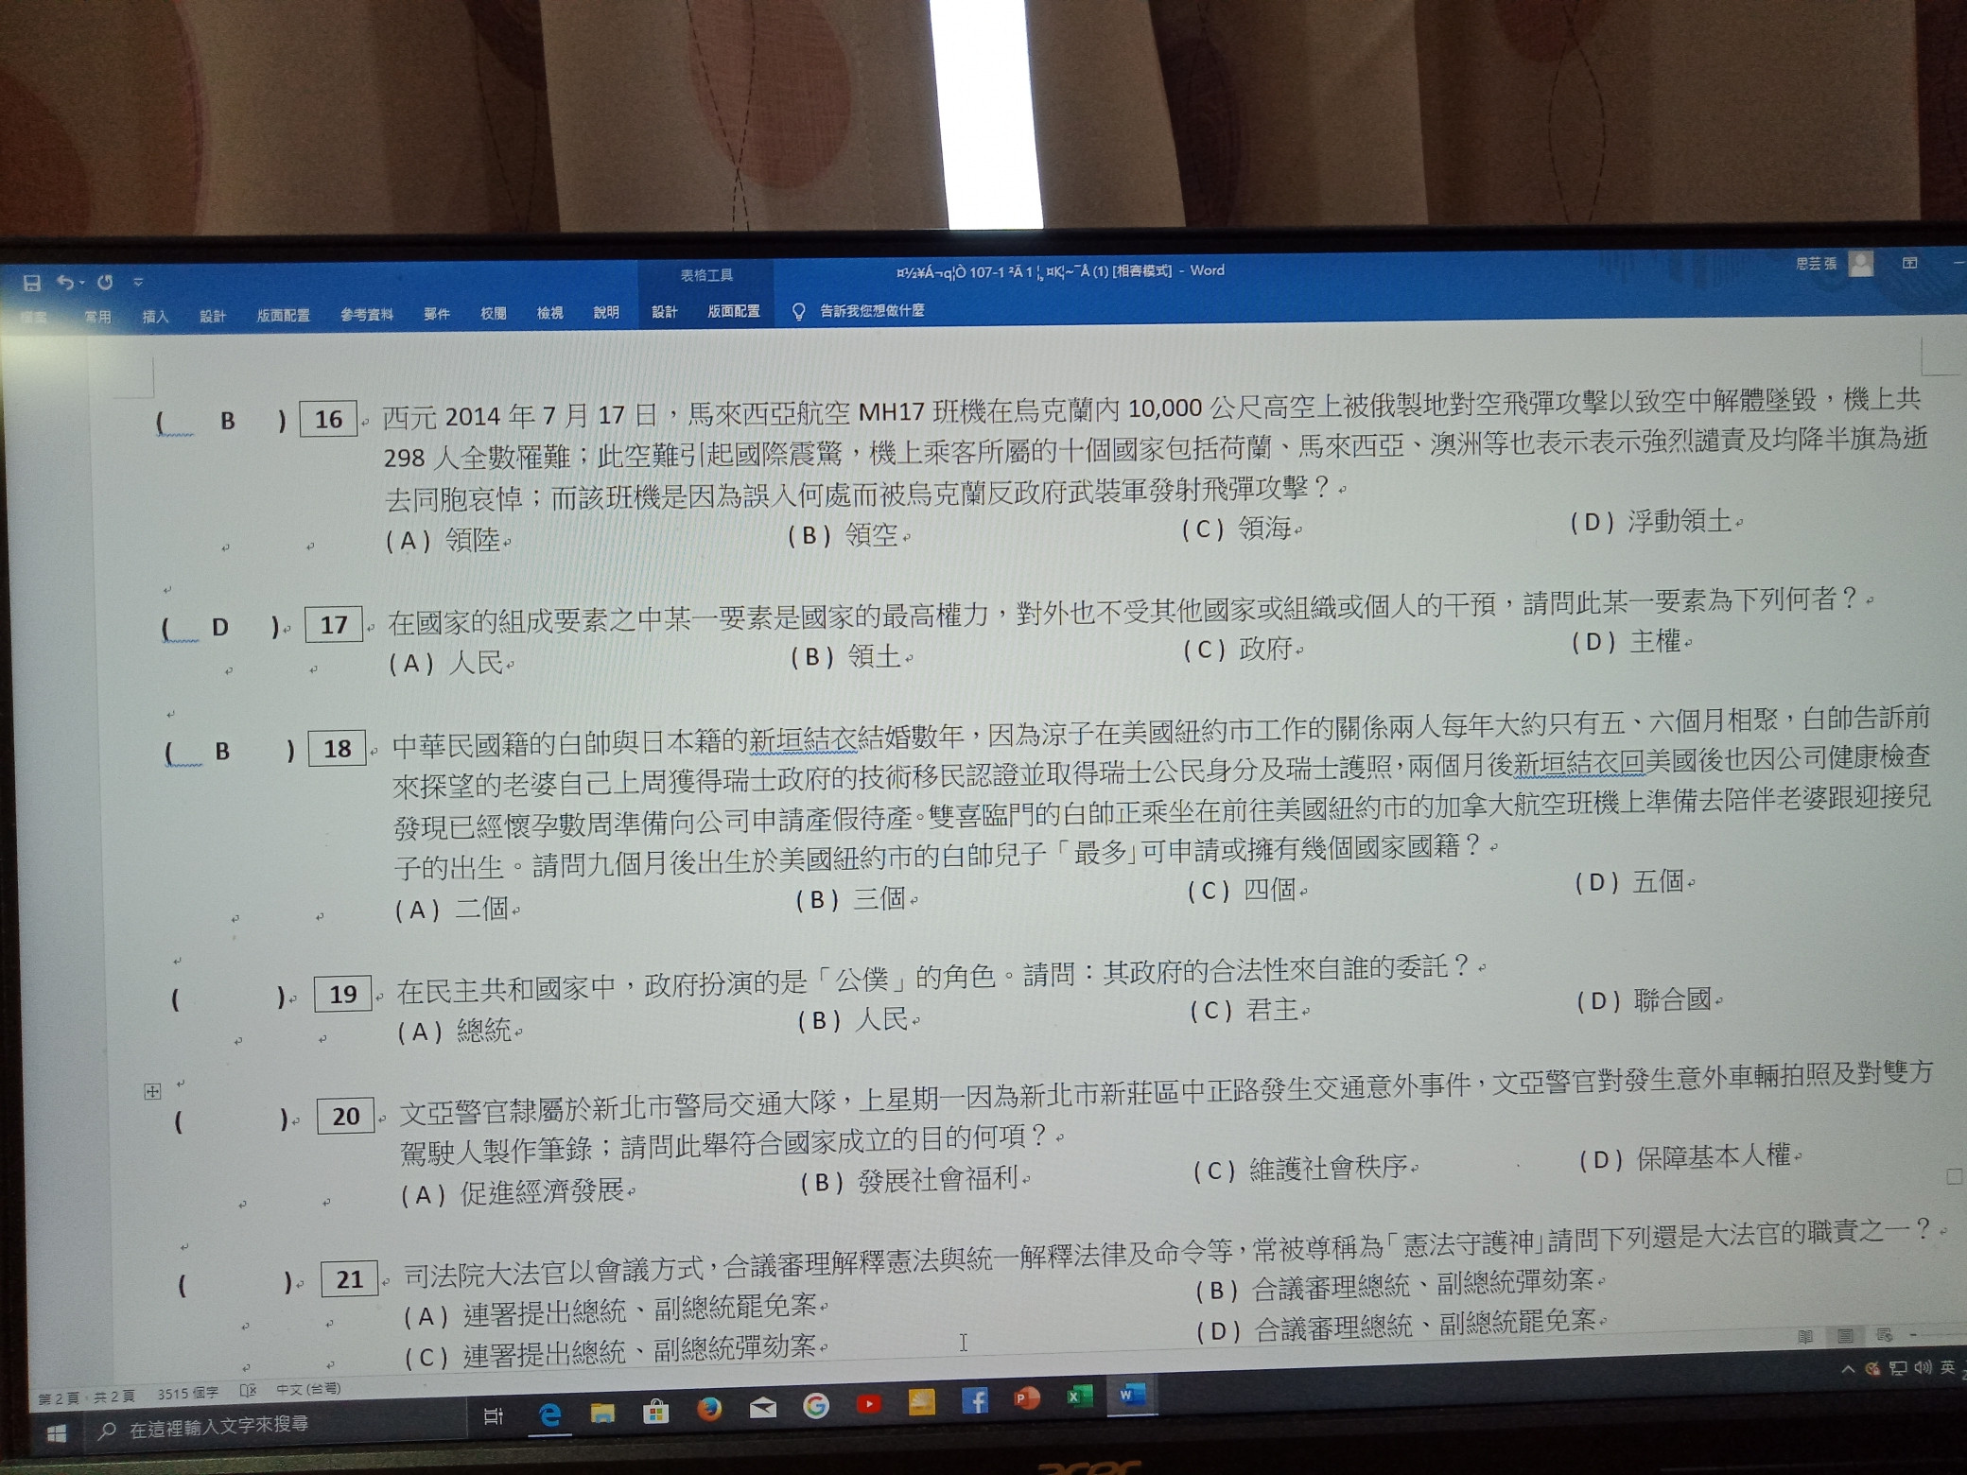The width and height of the screenshot is (1967, 1475).
Task: Click the answer blank for question 21
Action: tap(234, 1284)
